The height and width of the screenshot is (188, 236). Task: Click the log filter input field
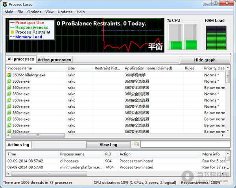pyautogui.click(x=185, y=145)
